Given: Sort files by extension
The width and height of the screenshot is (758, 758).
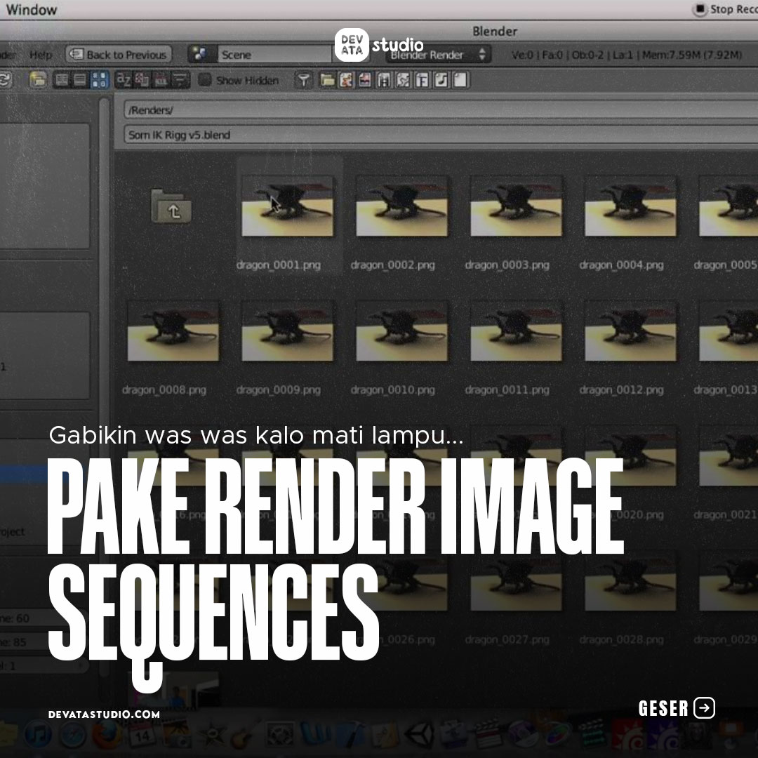Looking at the screenshot, I should 142,80.
